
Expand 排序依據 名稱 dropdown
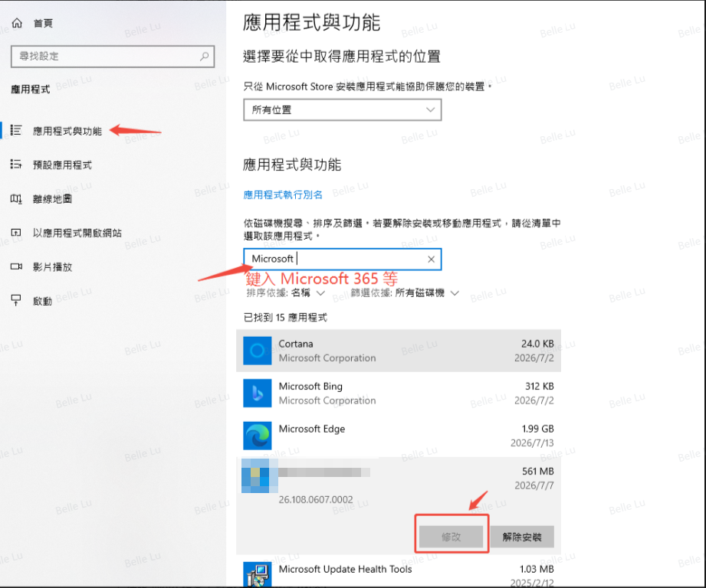[x=285, y=293]
